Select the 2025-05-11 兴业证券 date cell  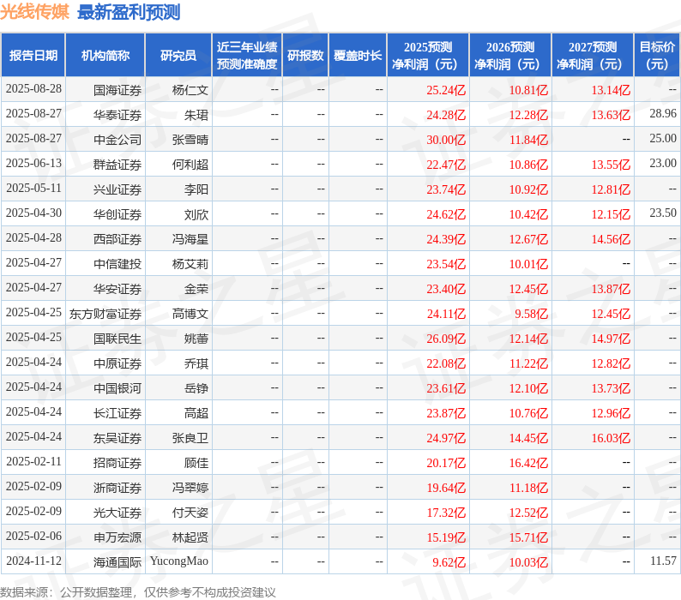(x=33, y=188)
